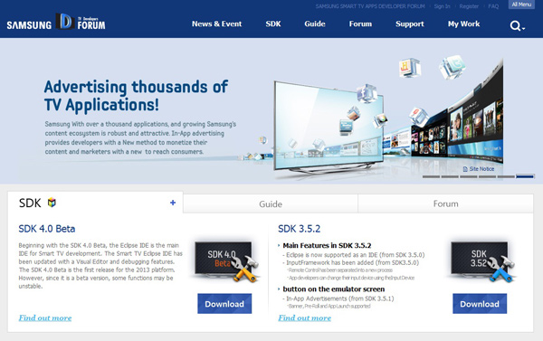Open the My Work menu
The image size is (543, 341).
tap(463, 24)
